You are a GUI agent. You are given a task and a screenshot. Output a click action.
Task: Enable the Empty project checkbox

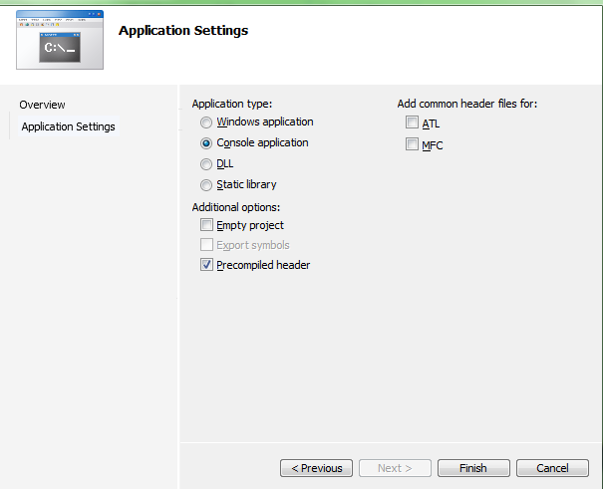click(206, 226)
